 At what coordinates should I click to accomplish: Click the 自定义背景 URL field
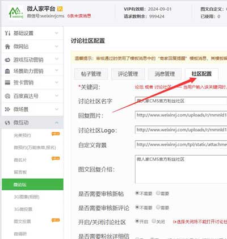tap(181, 145)
